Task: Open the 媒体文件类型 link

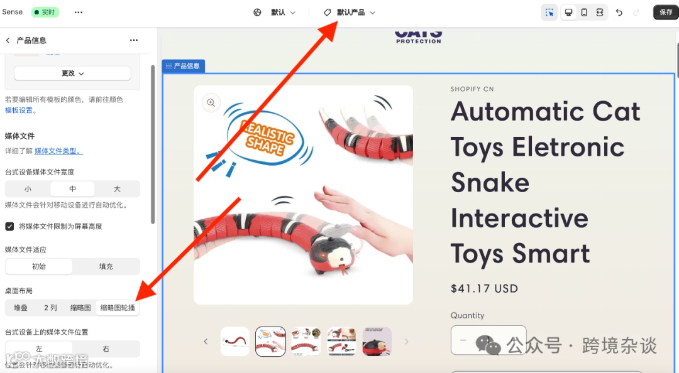Action: (58, 151)
